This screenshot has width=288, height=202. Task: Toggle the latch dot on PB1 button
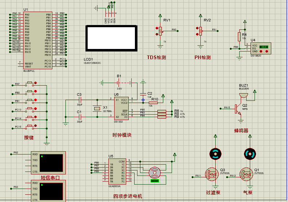pos(35,100)
